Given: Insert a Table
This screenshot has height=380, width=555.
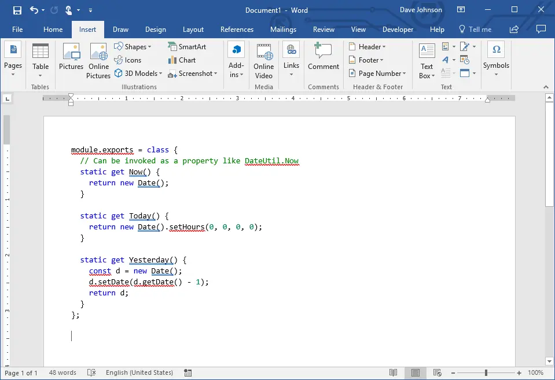Looking at the screenshot, I should coord(41,60).
